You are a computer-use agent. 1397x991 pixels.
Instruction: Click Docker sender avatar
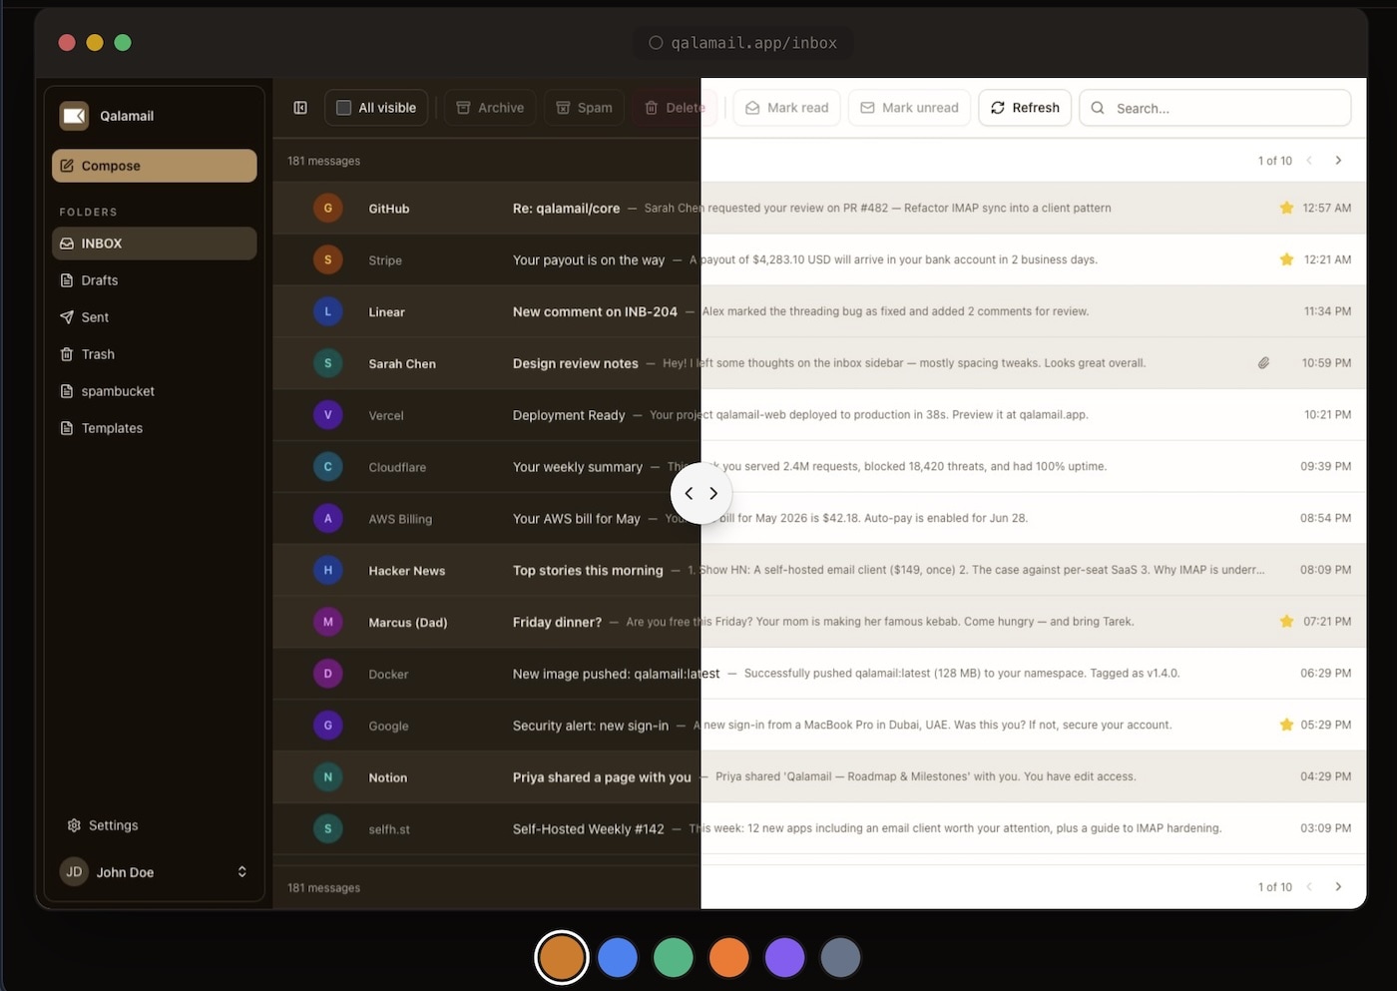(328, 674)
